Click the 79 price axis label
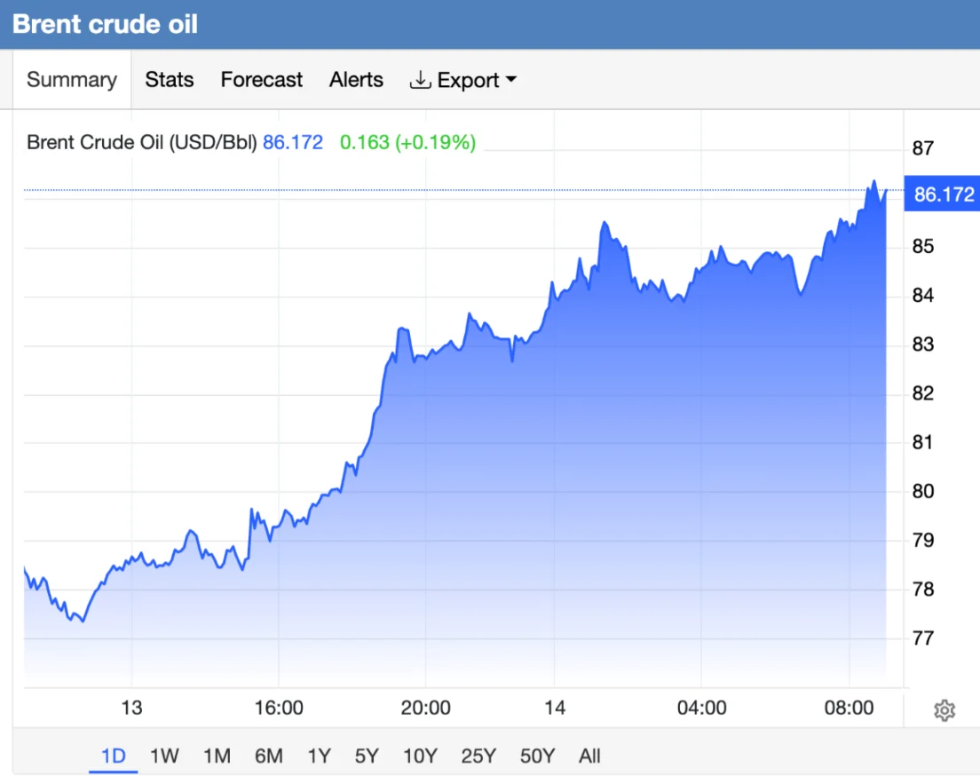Viewport: 980px width, 784px height. 923,540
